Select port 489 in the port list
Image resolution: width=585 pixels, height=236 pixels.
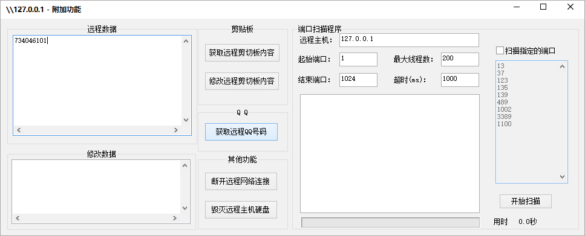(502, 102)
